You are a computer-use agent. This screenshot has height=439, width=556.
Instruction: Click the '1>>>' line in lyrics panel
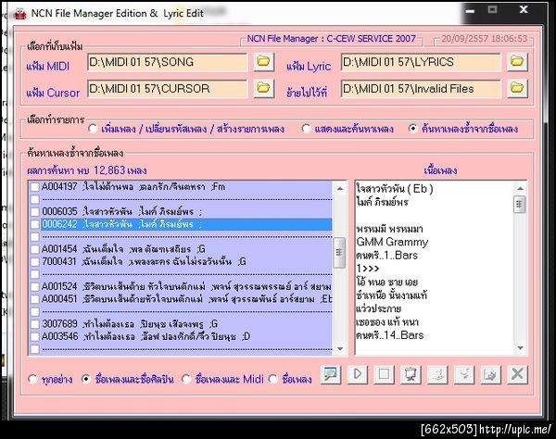click(367, 269)
